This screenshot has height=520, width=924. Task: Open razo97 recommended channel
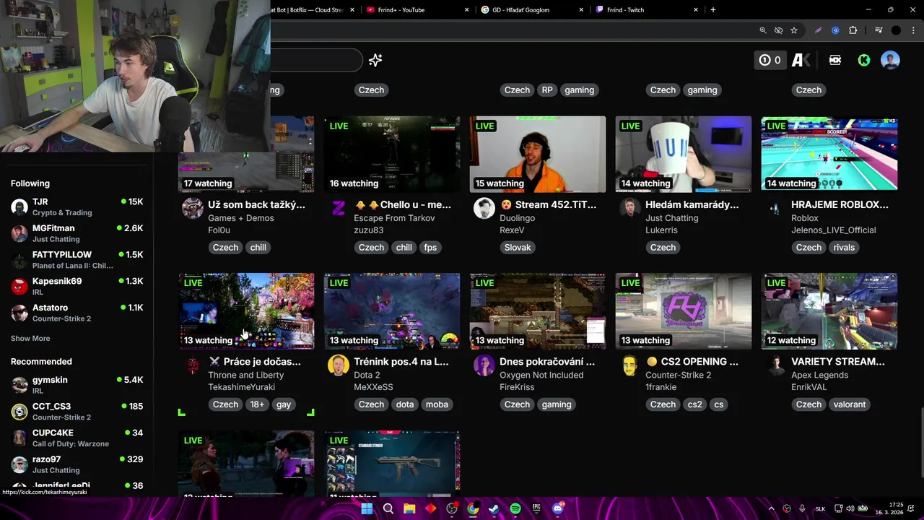point(77,464)
